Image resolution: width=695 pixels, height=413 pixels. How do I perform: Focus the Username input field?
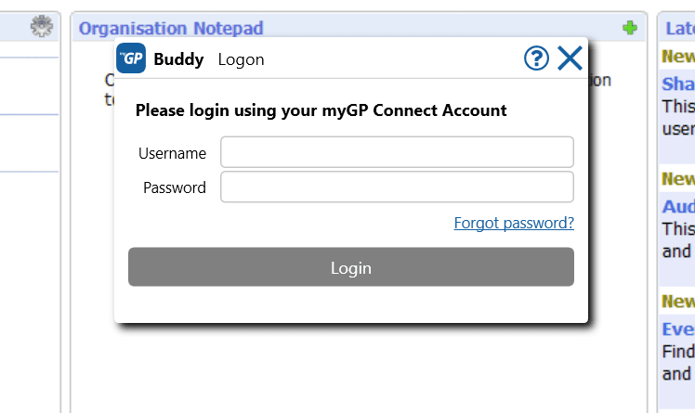coord(397,152)
